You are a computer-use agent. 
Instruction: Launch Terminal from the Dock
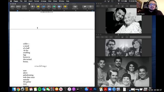click(82, 89)
